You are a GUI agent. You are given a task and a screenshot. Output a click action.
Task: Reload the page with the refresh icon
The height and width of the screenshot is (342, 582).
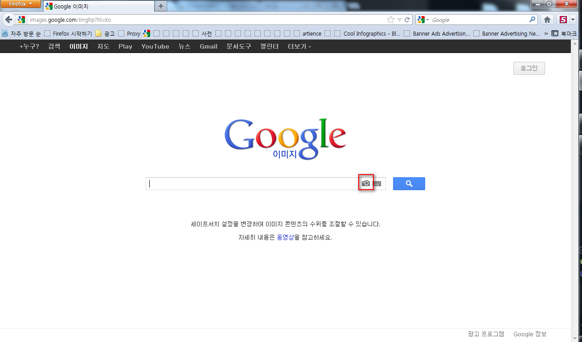[407, 20]
